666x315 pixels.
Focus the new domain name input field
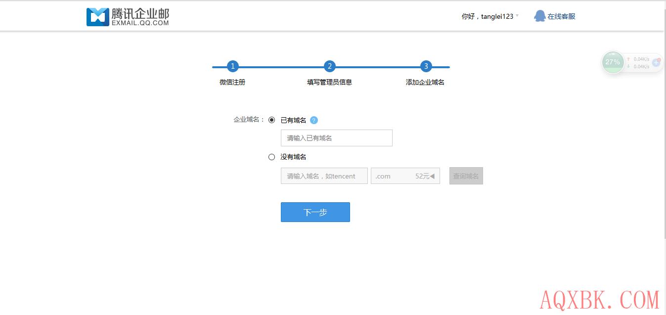tap(324, 176)
